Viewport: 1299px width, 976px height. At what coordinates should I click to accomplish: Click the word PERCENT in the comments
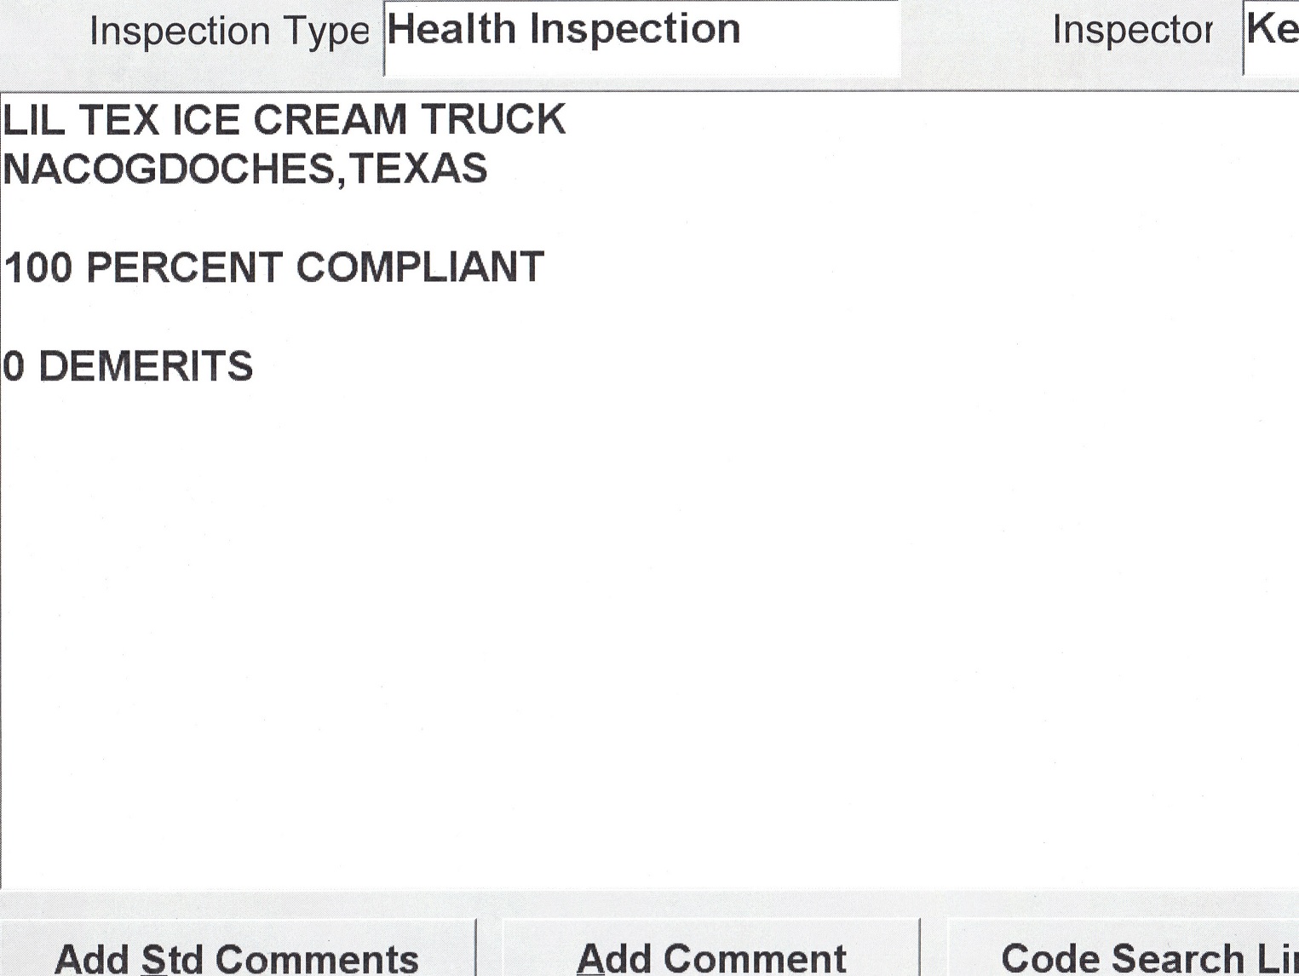[x=184, y=267]
